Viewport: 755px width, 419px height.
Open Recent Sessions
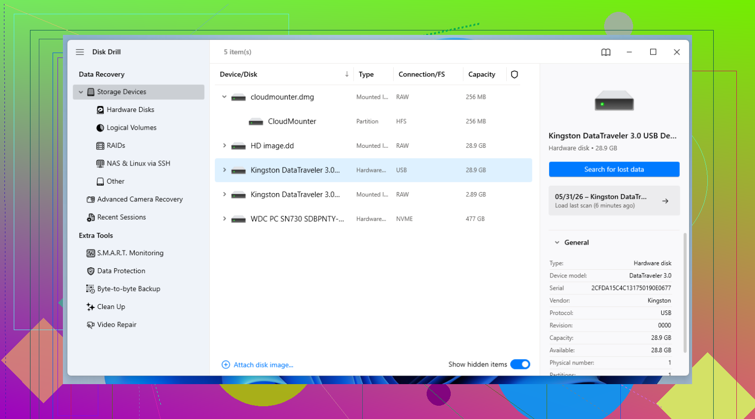[121, 218]
